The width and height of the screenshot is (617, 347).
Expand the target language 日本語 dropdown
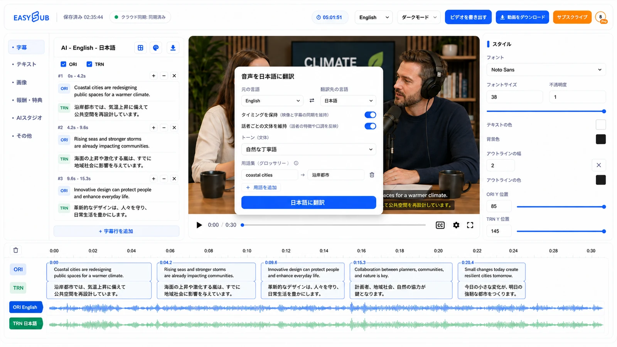[x=348, y=101]
